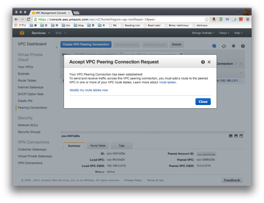Screen dimensions: 264x203
Task: Open the blog bookmarks folder
Action: tap(79, 25)
